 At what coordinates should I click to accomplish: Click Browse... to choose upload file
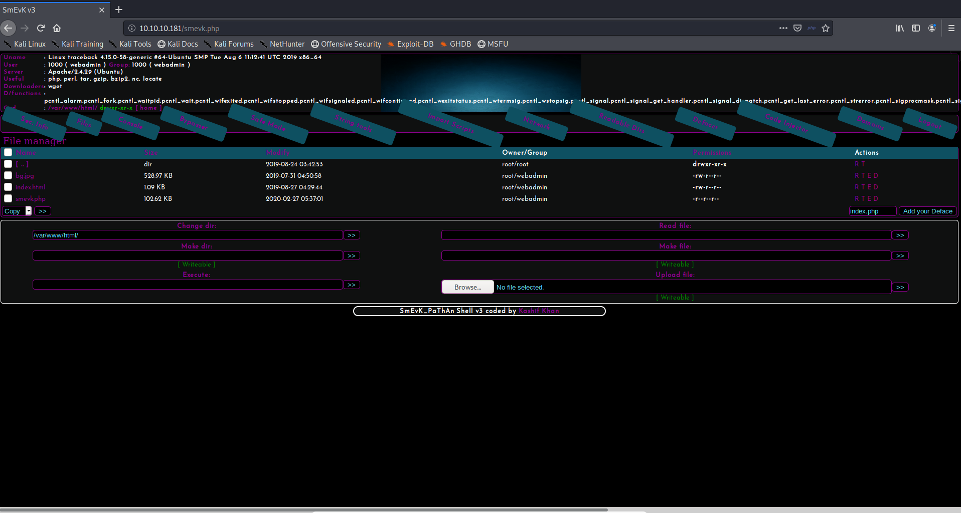coord(467,287)
